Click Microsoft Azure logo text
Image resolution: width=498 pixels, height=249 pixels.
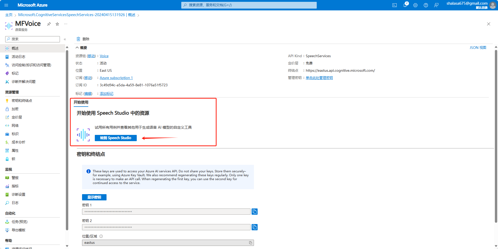click(x=33, y=5)
